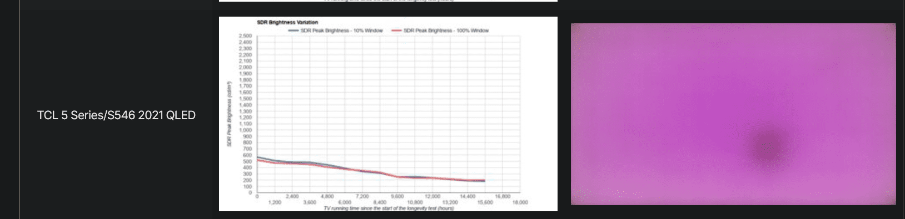
Task: Select the 'TCL 5 Series/S546 2021 QLED' label
Action: (x=116, y=115)
